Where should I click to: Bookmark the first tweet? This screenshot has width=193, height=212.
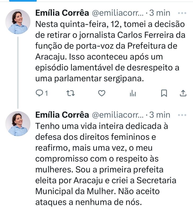(164, 93)
